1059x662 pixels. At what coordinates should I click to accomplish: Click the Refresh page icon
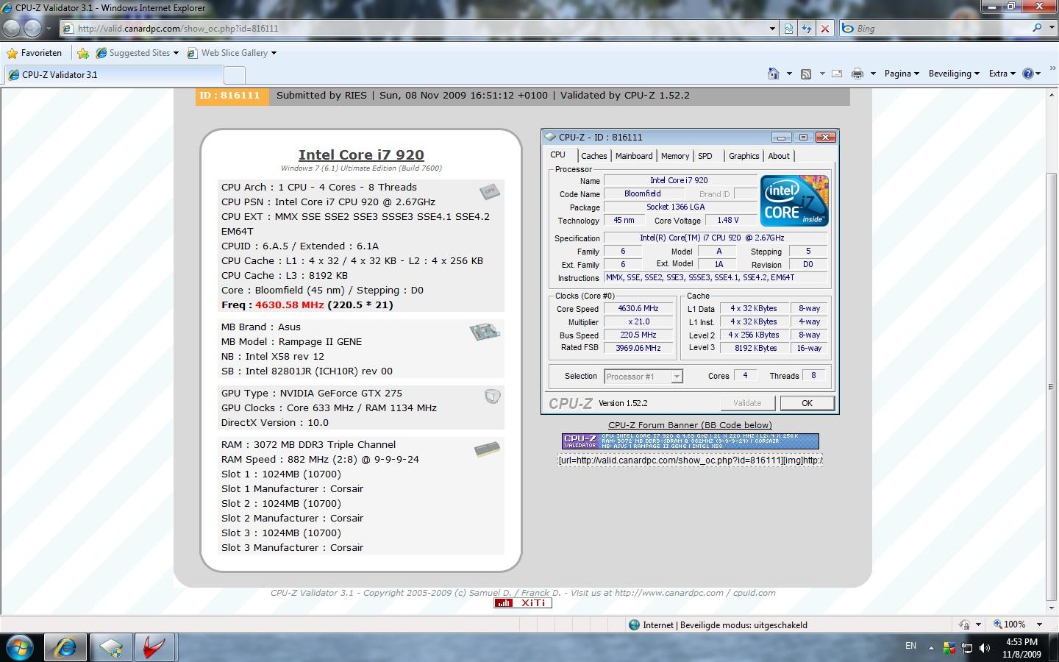(x=807, y=28)
